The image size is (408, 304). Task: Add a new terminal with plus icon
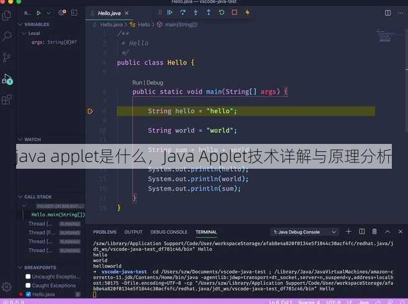pyautogui.click(x=348, y=231)
